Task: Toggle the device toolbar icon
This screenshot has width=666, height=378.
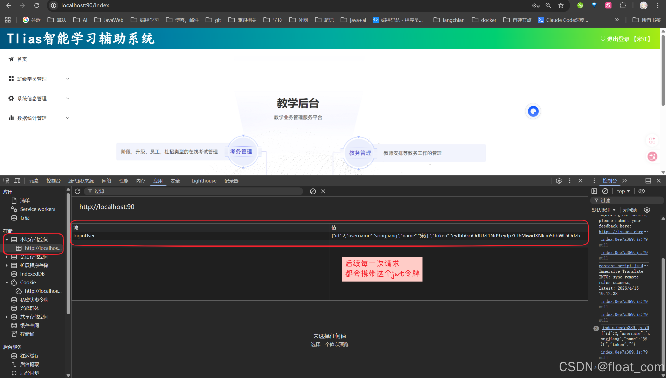Action: (17, 181)
